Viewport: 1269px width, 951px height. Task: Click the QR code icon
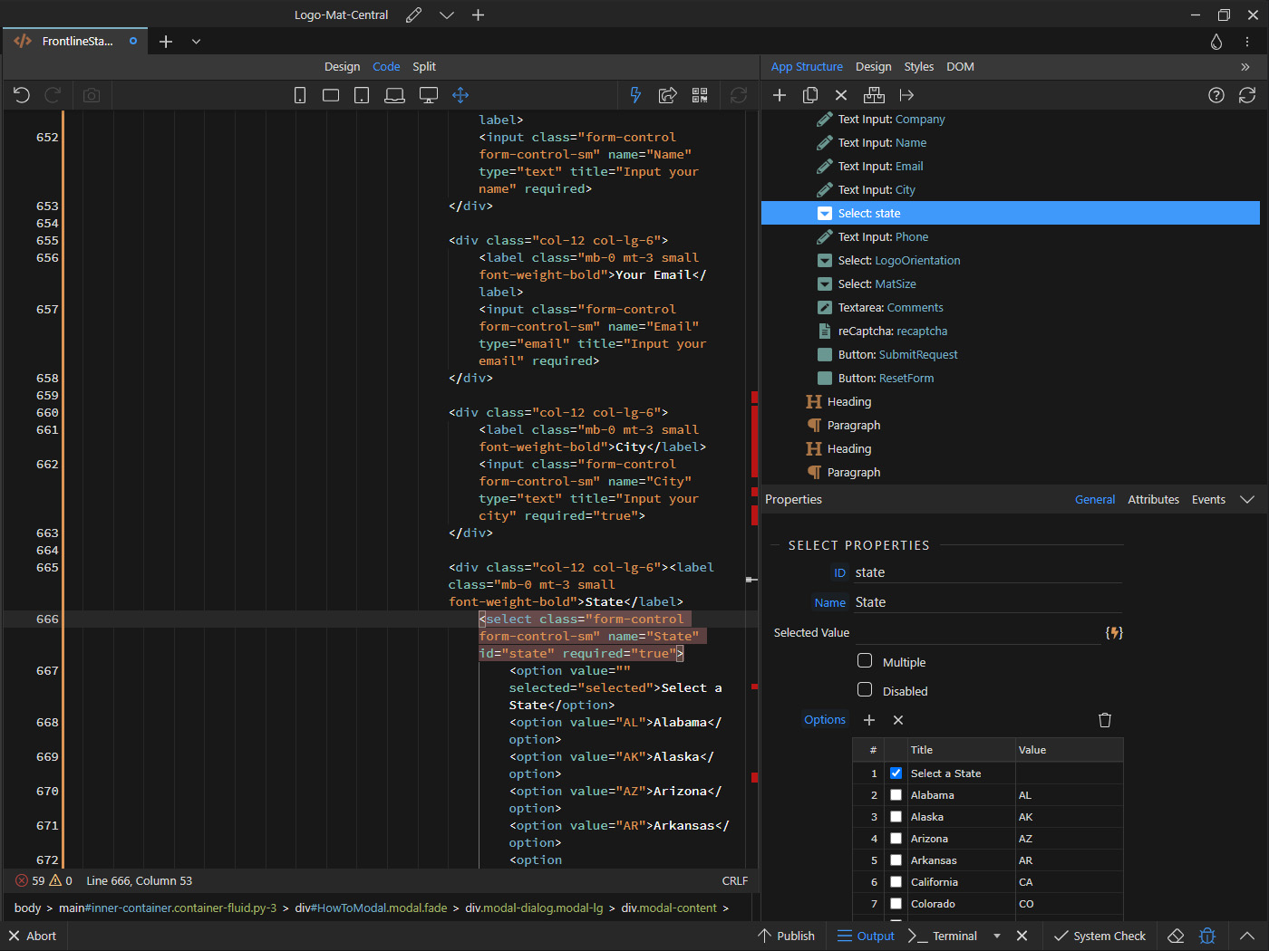pyautogui.click(x=700, y=95)
